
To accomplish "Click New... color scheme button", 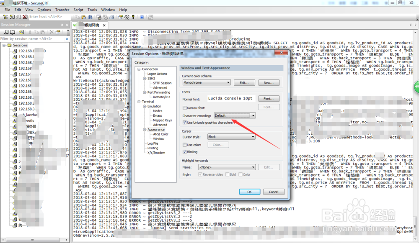I will tap(269, 83).
